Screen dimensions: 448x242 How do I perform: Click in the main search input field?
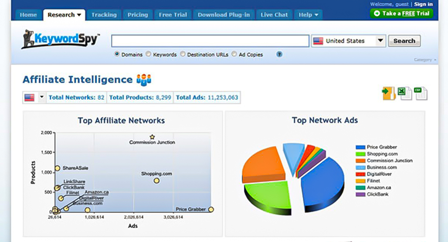pyautogui.click(x=210, y=41)
